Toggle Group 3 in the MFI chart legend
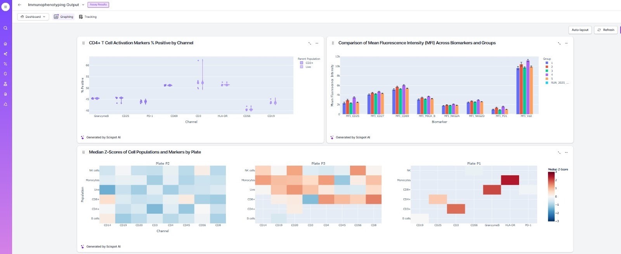The height and width of the screenshot is (254, 621). 549,71
